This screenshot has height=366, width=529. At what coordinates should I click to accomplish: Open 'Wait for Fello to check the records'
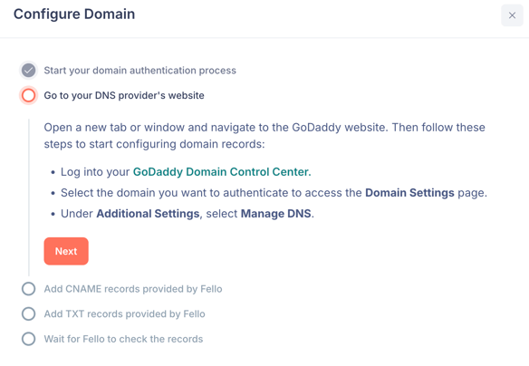(123, 339)
